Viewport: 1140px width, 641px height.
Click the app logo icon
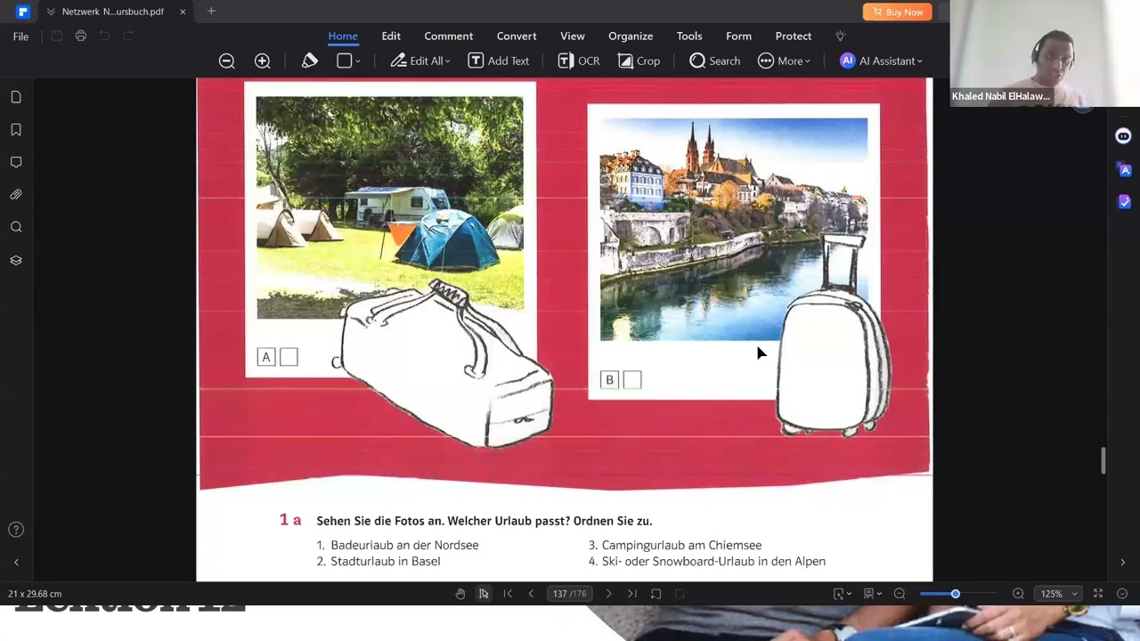pyautogui.click(x=22, y=12)
